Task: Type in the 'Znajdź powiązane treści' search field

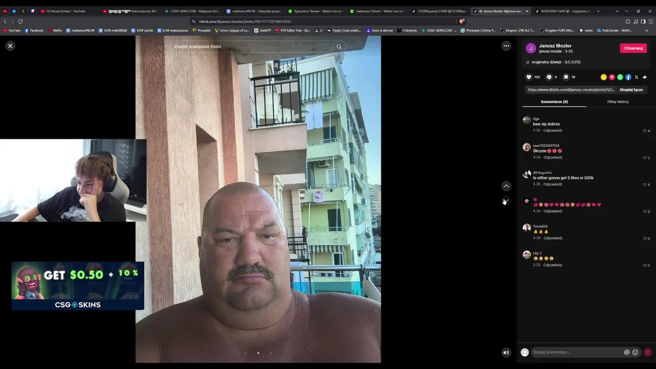Action: pos(252,47)
